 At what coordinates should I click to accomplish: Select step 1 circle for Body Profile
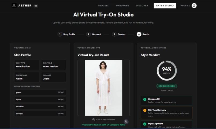click(60, 34)
